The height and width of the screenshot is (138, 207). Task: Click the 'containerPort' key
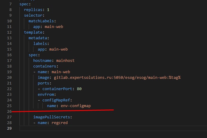pyautogui.click(x=57, y=89)
